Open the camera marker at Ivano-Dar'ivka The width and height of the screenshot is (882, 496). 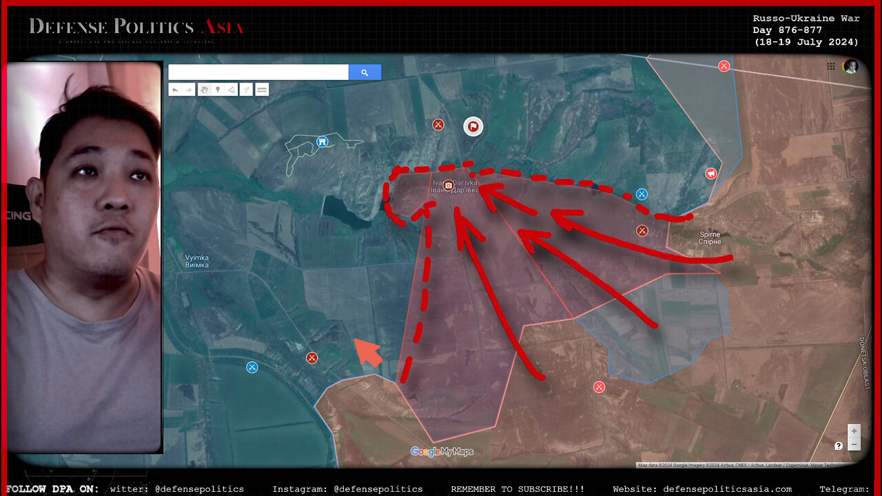[449, 185]
